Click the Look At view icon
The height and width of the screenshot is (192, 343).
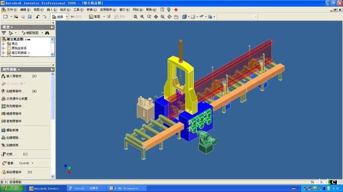coord(176,17)
